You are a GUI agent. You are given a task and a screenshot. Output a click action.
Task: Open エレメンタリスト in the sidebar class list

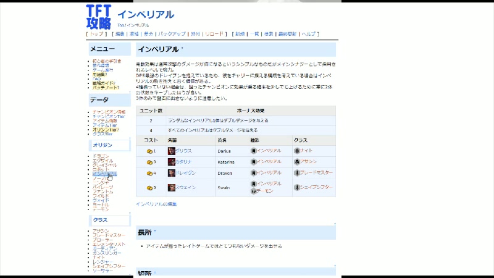(x=109, y=244)
